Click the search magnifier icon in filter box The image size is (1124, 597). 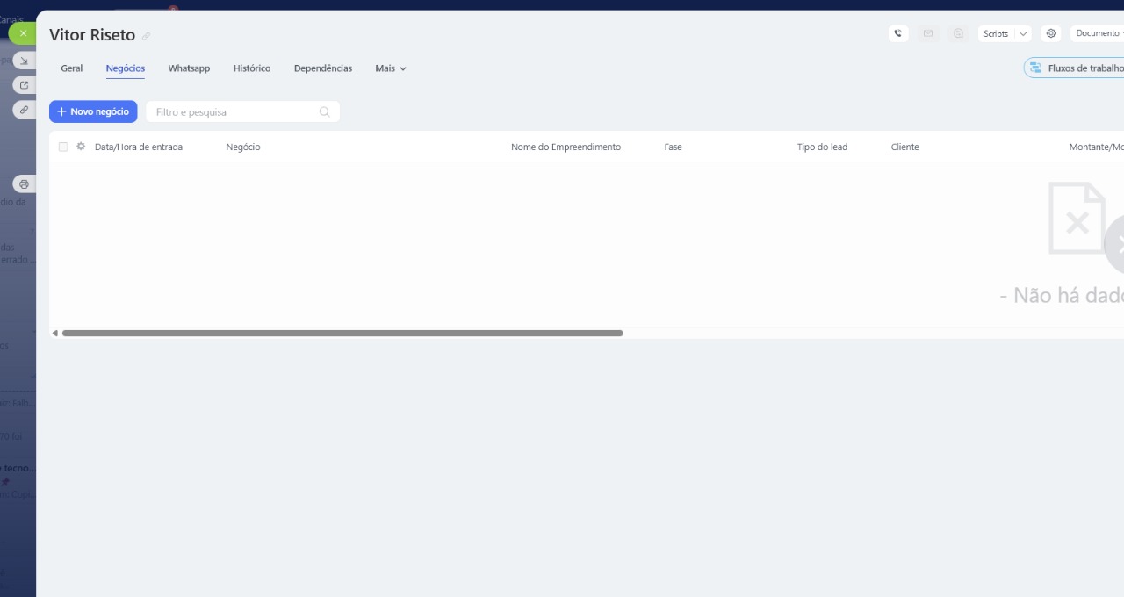point(324,112)
